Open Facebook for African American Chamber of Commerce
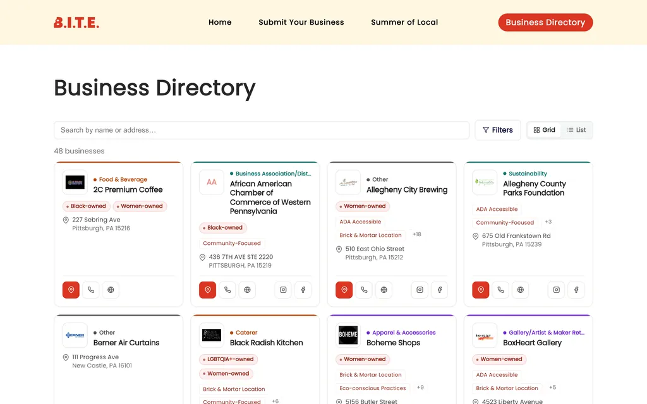 pyautogui.click(x=303, y=290)
